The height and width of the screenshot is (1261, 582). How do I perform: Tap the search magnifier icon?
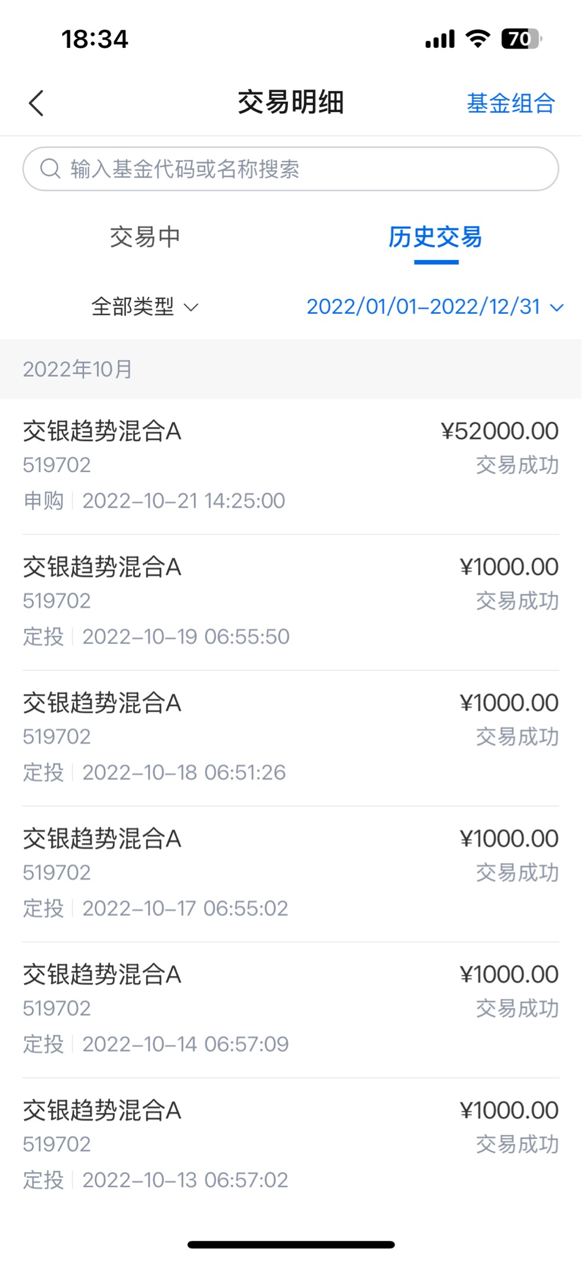pos(50,169)
